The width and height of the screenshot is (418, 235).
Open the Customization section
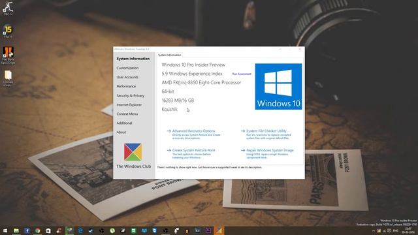pos(127,68)
